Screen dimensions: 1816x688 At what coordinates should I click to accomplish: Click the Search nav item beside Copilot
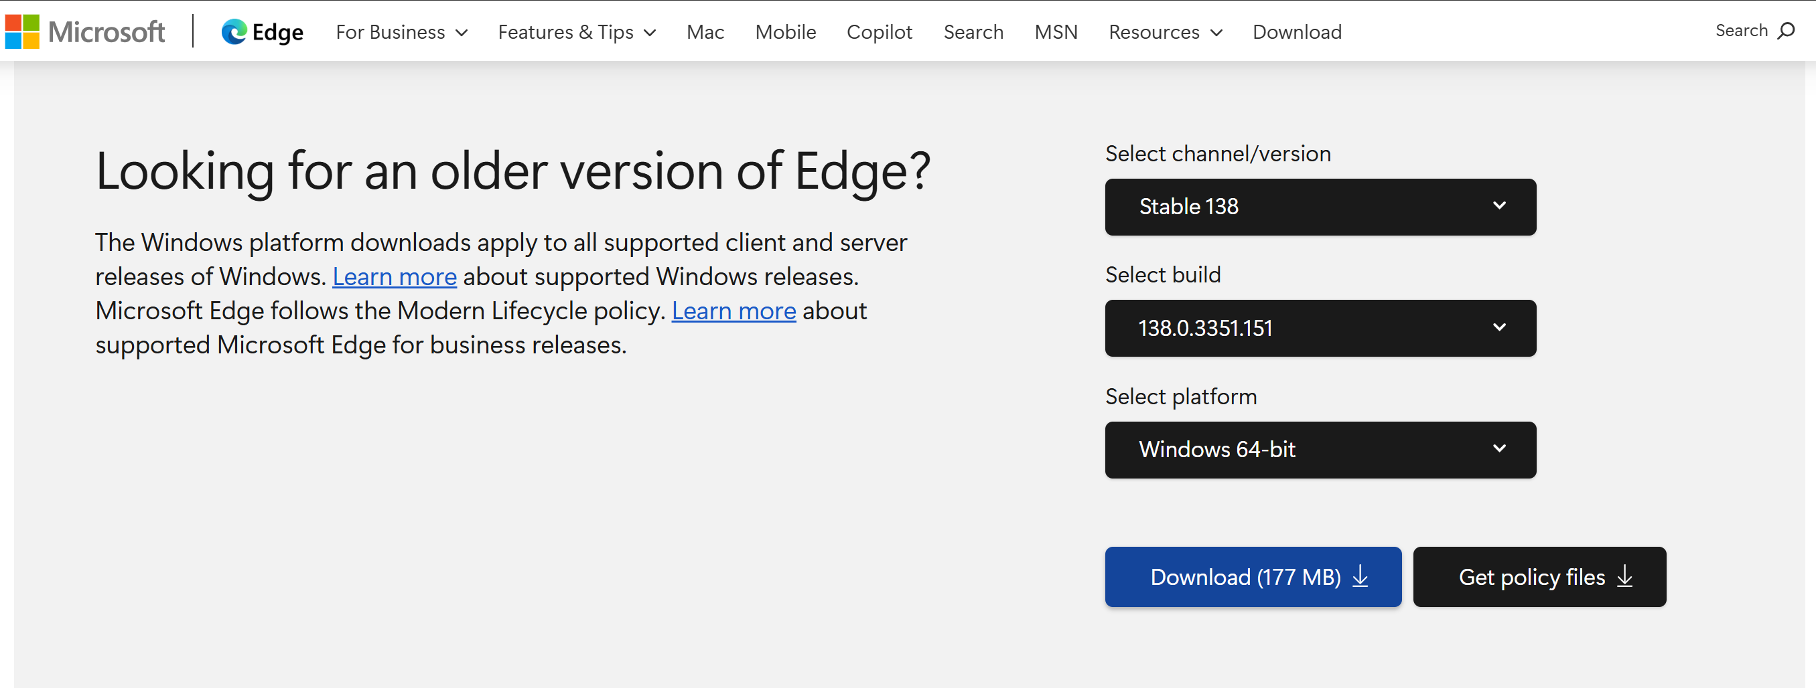coord(973,31)
